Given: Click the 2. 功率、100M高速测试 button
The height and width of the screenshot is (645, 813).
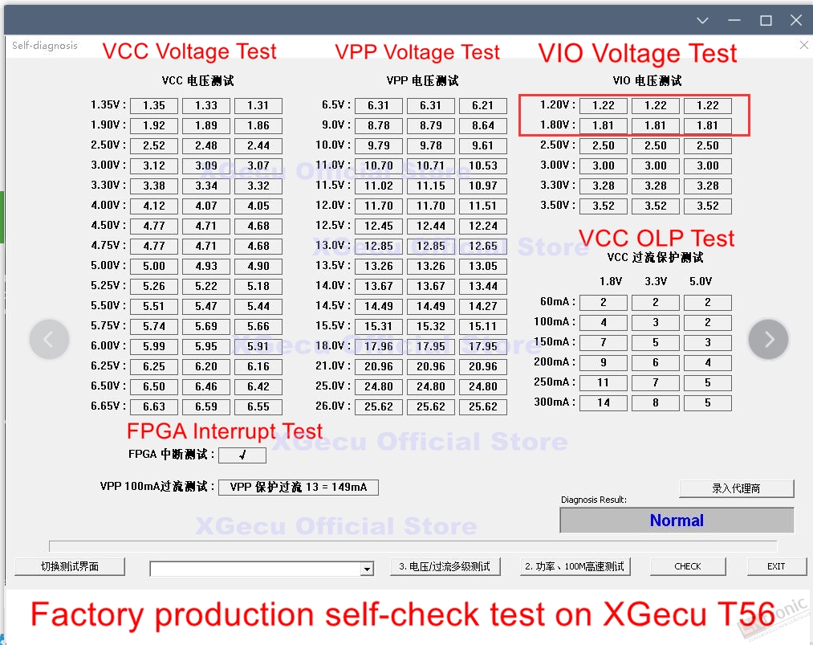Looking at the screenshot, I should [575, 566].
